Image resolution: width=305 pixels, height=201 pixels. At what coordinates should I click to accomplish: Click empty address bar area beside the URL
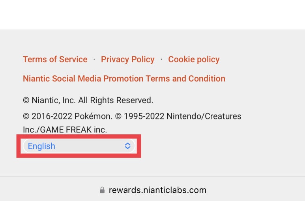click(x=253, y=190)
